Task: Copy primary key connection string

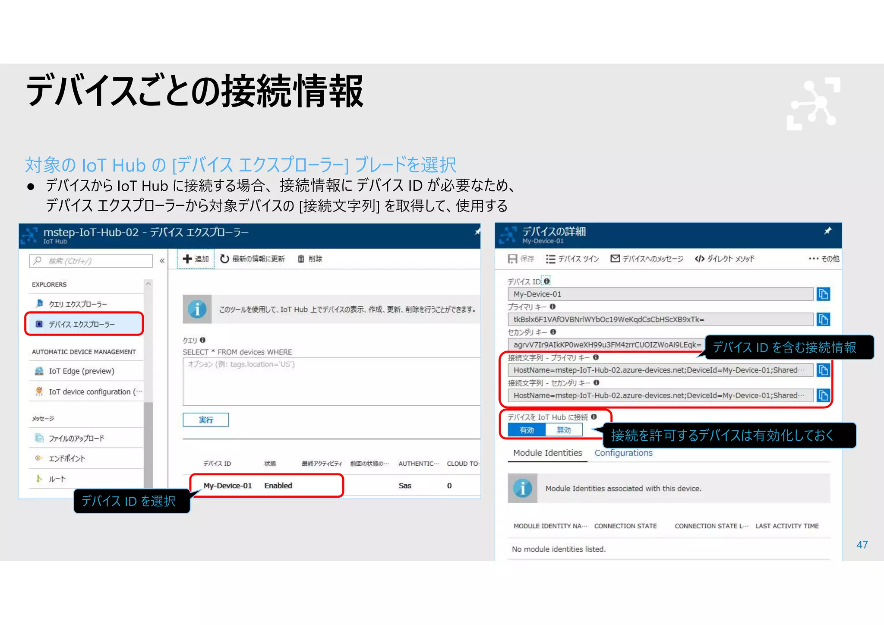Action: point(823,370)
